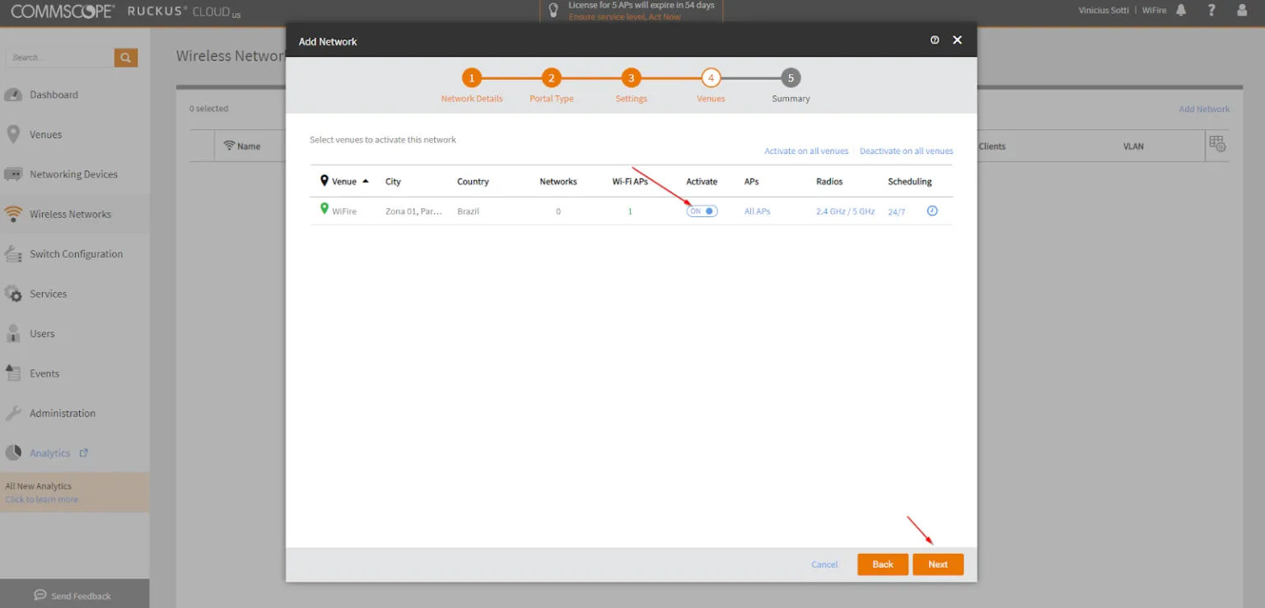Click the Dashboard gauge icon
1265x608 pixels.
point(13,95)
